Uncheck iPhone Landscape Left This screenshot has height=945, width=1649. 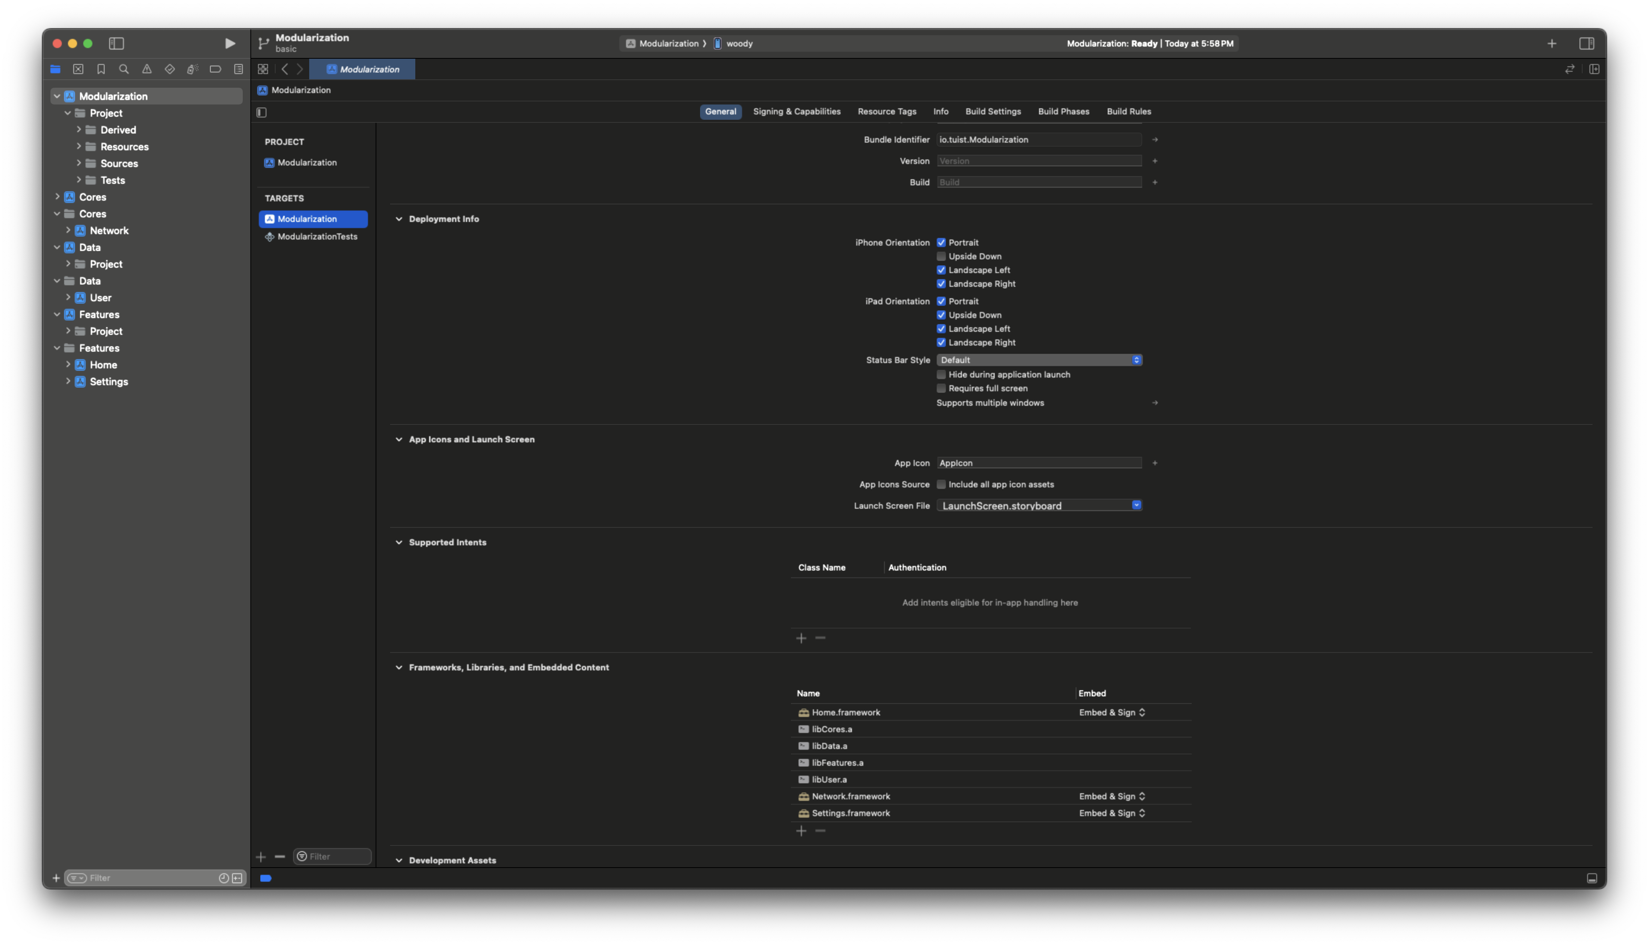pos(941,270)
